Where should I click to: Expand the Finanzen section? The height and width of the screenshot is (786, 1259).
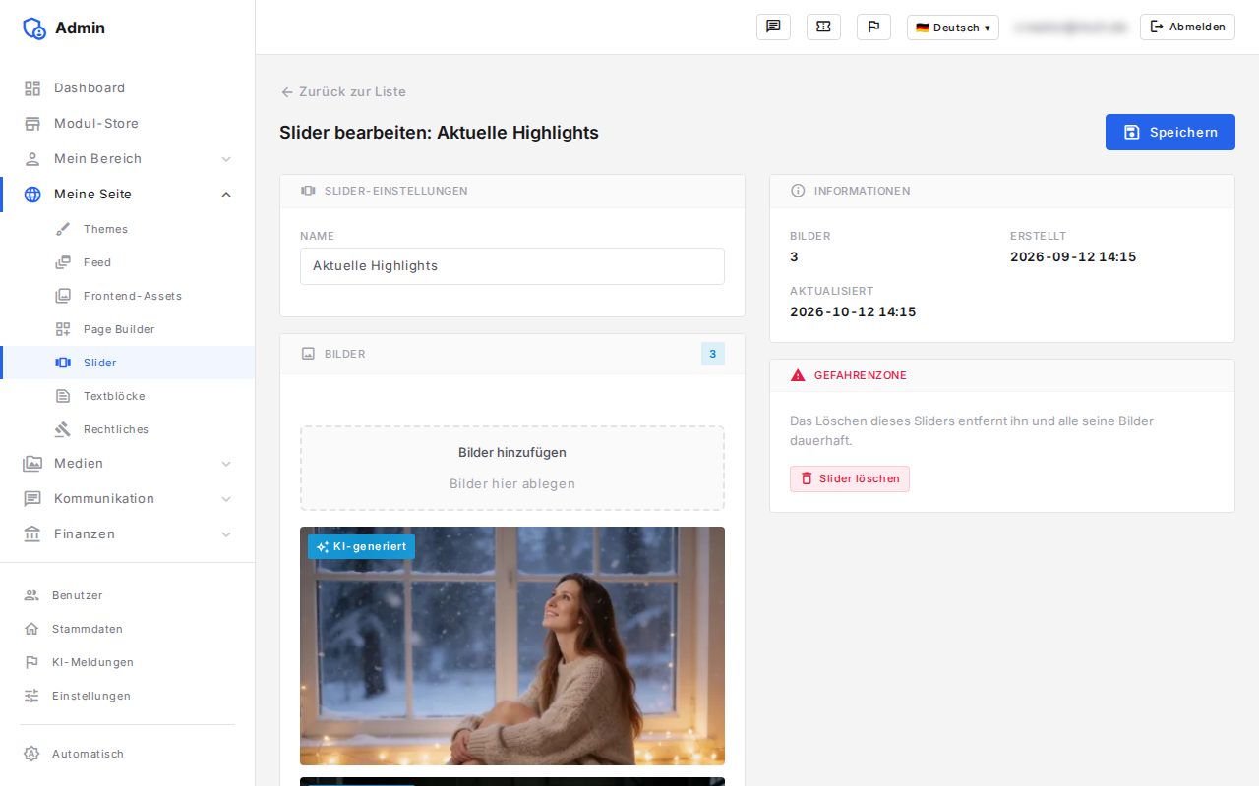click(128, 534)
